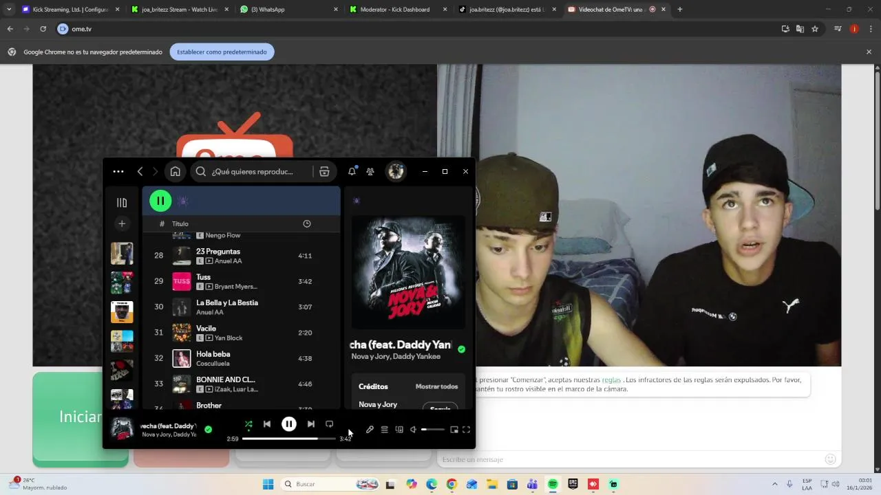Open the play queue
The image size is (881, 495).
tap(385, 430)
